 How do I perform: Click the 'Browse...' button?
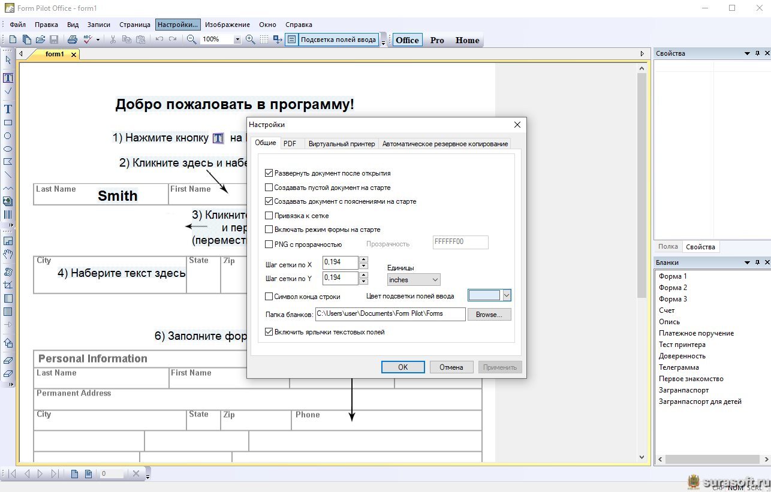click(x=489, y=314)
